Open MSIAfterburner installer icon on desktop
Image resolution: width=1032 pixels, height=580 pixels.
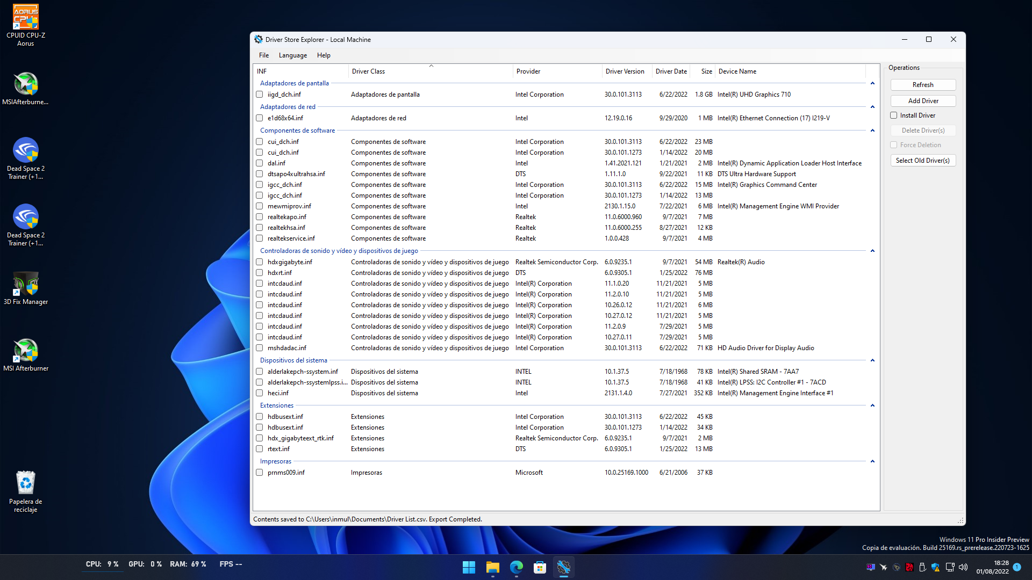(25, 89)
